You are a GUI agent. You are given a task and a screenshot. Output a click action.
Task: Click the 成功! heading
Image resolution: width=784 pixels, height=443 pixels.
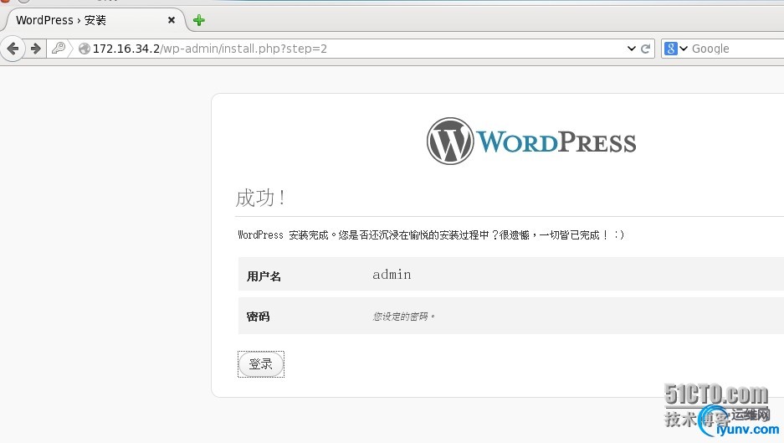click(x=260, y=198)
